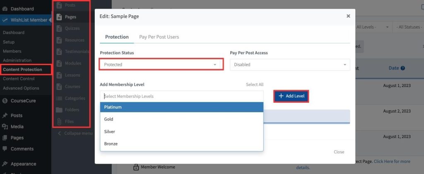
Task: Switch to the Pay Per Post Users tab
Action: tap(159, 37)
